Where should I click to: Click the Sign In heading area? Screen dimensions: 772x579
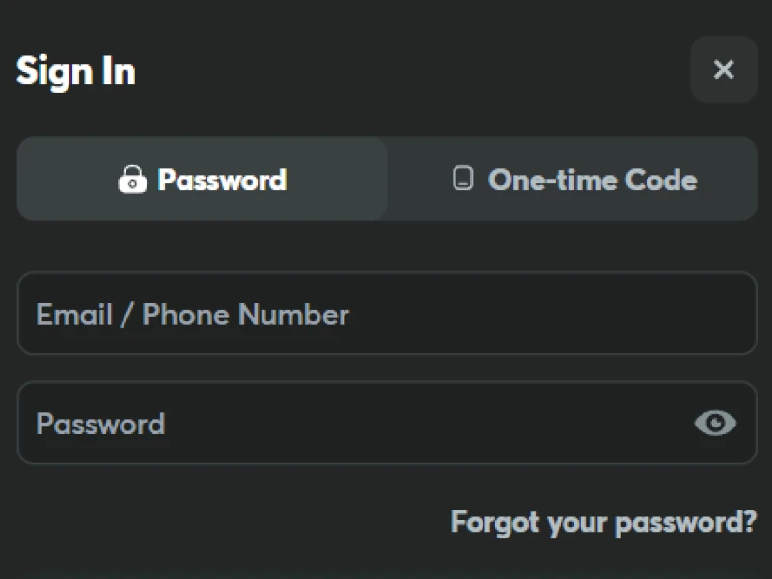point(76,69)
